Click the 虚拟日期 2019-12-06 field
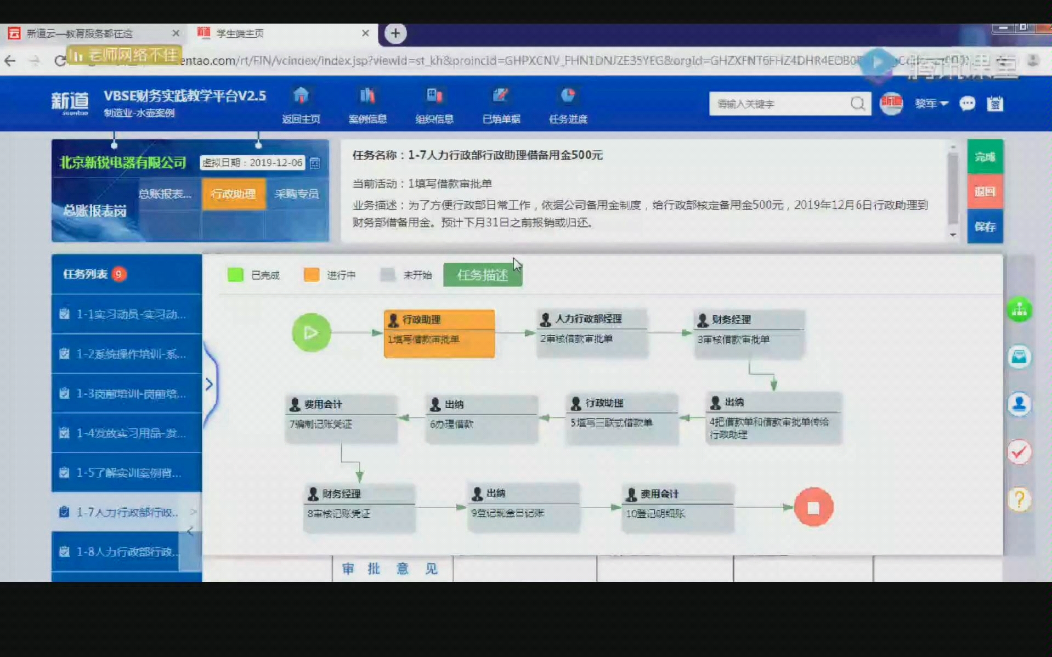1052x657 pixels. point(252,163)
